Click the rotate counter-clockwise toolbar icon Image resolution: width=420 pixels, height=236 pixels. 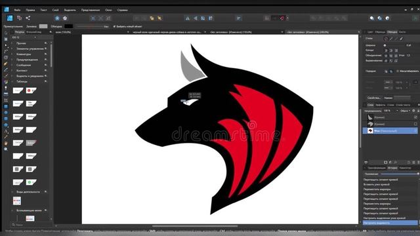(203, 18)
